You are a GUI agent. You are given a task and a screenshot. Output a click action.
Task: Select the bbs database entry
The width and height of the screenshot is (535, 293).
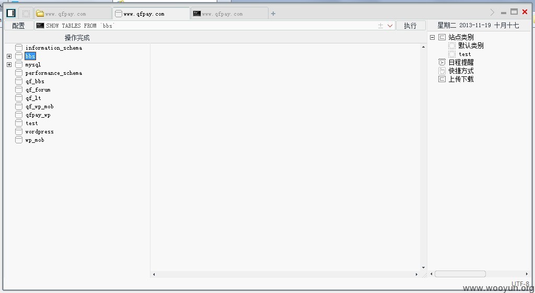click(30, 56)
